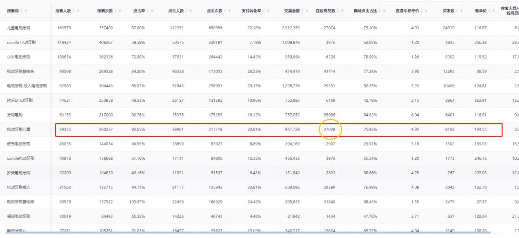This screenshot has width=519, height=238.
Task: Open 点击人数 column filter funnel
Action: pos(191,11)
